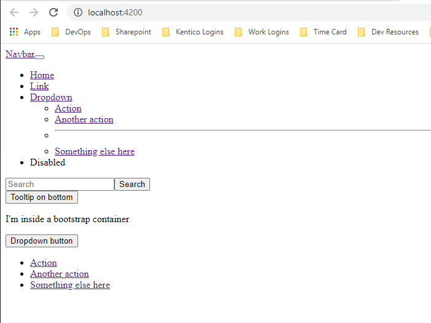Go back with the browser back arrow
This screenshot has height=323, width=431.
point(14,12)
